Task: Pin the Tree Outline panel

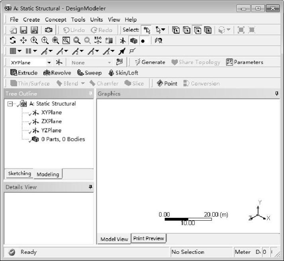Action: (90, 93)
